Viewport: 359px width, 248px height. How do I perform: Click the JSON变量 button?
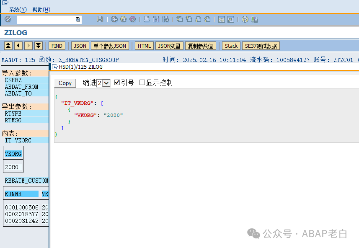pyautogui.click(x=169, y=46)
